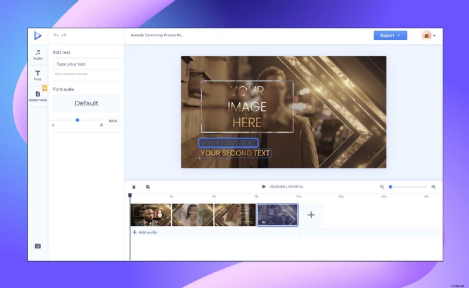
Task: Click the app logo in top-left corner
Action: (38, 35)
